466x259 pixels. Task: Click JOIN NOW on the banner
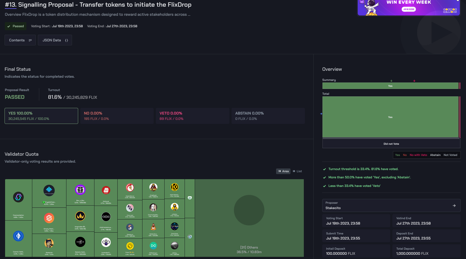[x=409, y=9]
